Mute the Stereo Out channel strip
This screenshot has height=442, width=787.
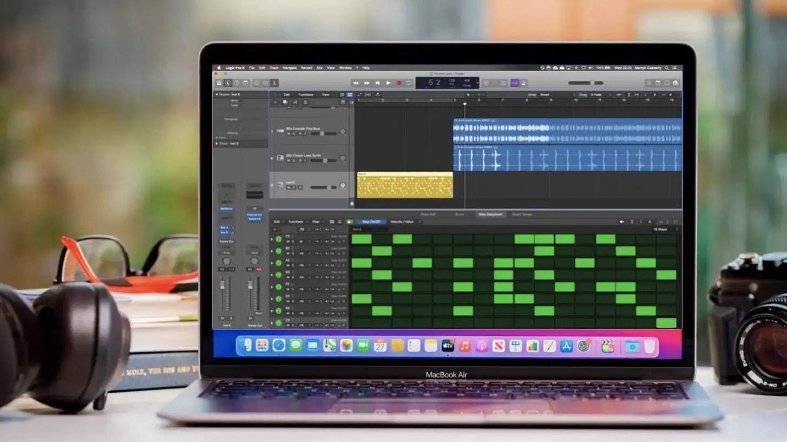250,318
